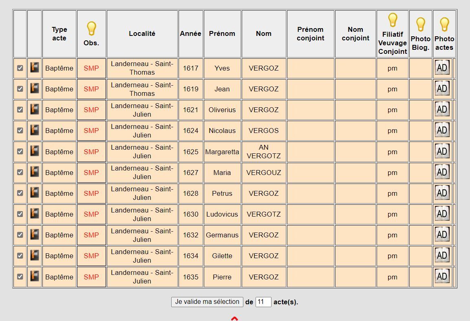Viewport: 470px width, 321px height.
Task: Click the lightbulb above Photo actes
Action: tap(444, 24)
